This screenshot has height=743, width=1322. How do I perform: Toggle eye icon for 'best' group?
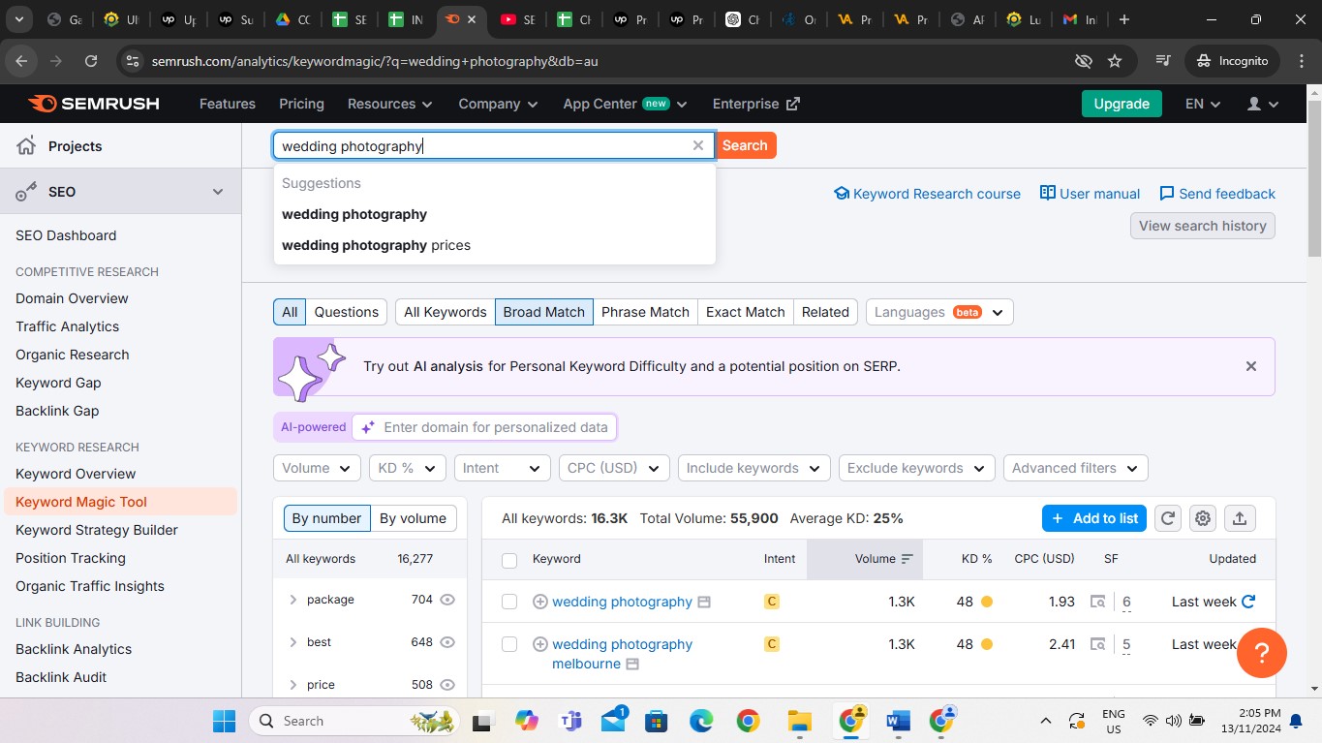(x=447, y=642)
